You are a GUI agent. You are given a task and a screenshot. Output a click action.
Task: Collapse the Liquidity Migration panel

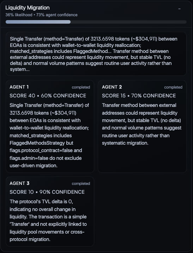pos(179,9)
